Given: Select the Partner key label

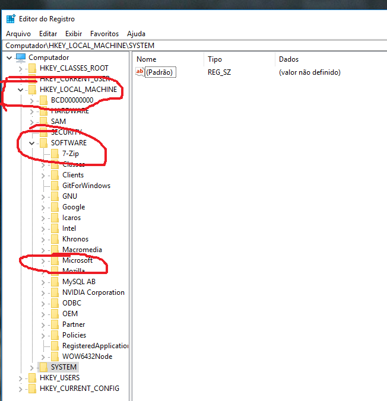Looking at the screenshot, I should pos(74,324).
